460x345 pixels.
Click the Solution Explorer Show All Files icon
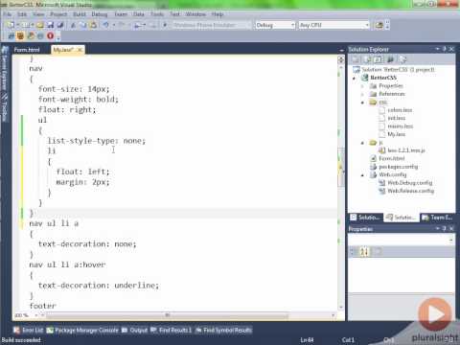point(367,59)
